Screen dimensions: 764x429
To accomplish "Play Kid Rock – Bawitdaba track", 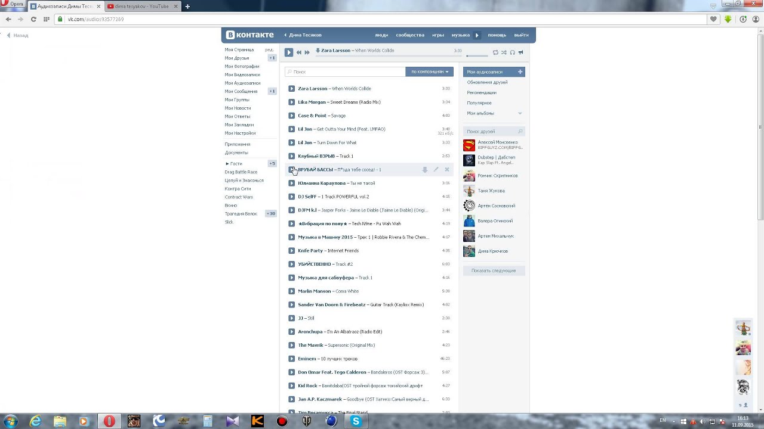I will click(x=291, y=386).
